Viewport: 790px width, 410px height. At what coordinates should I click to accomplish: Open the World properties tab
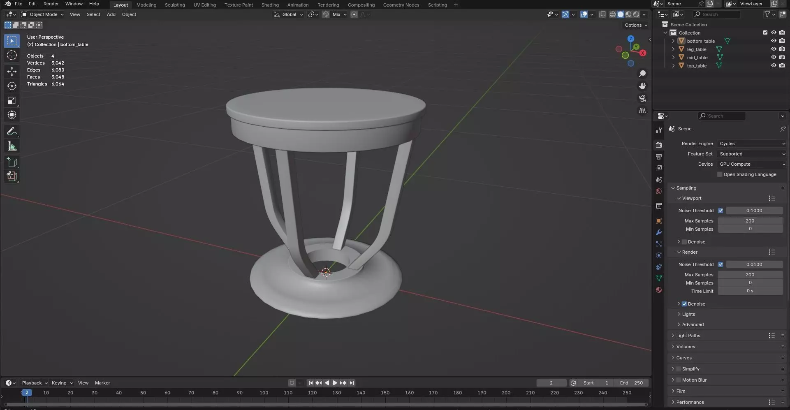[x=659, y=191]
